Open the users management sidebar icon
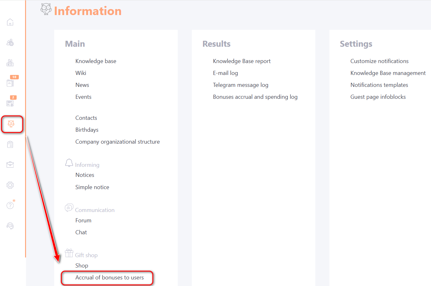The width and height of the screenshot is (431, 286). [x=10, y=43]
